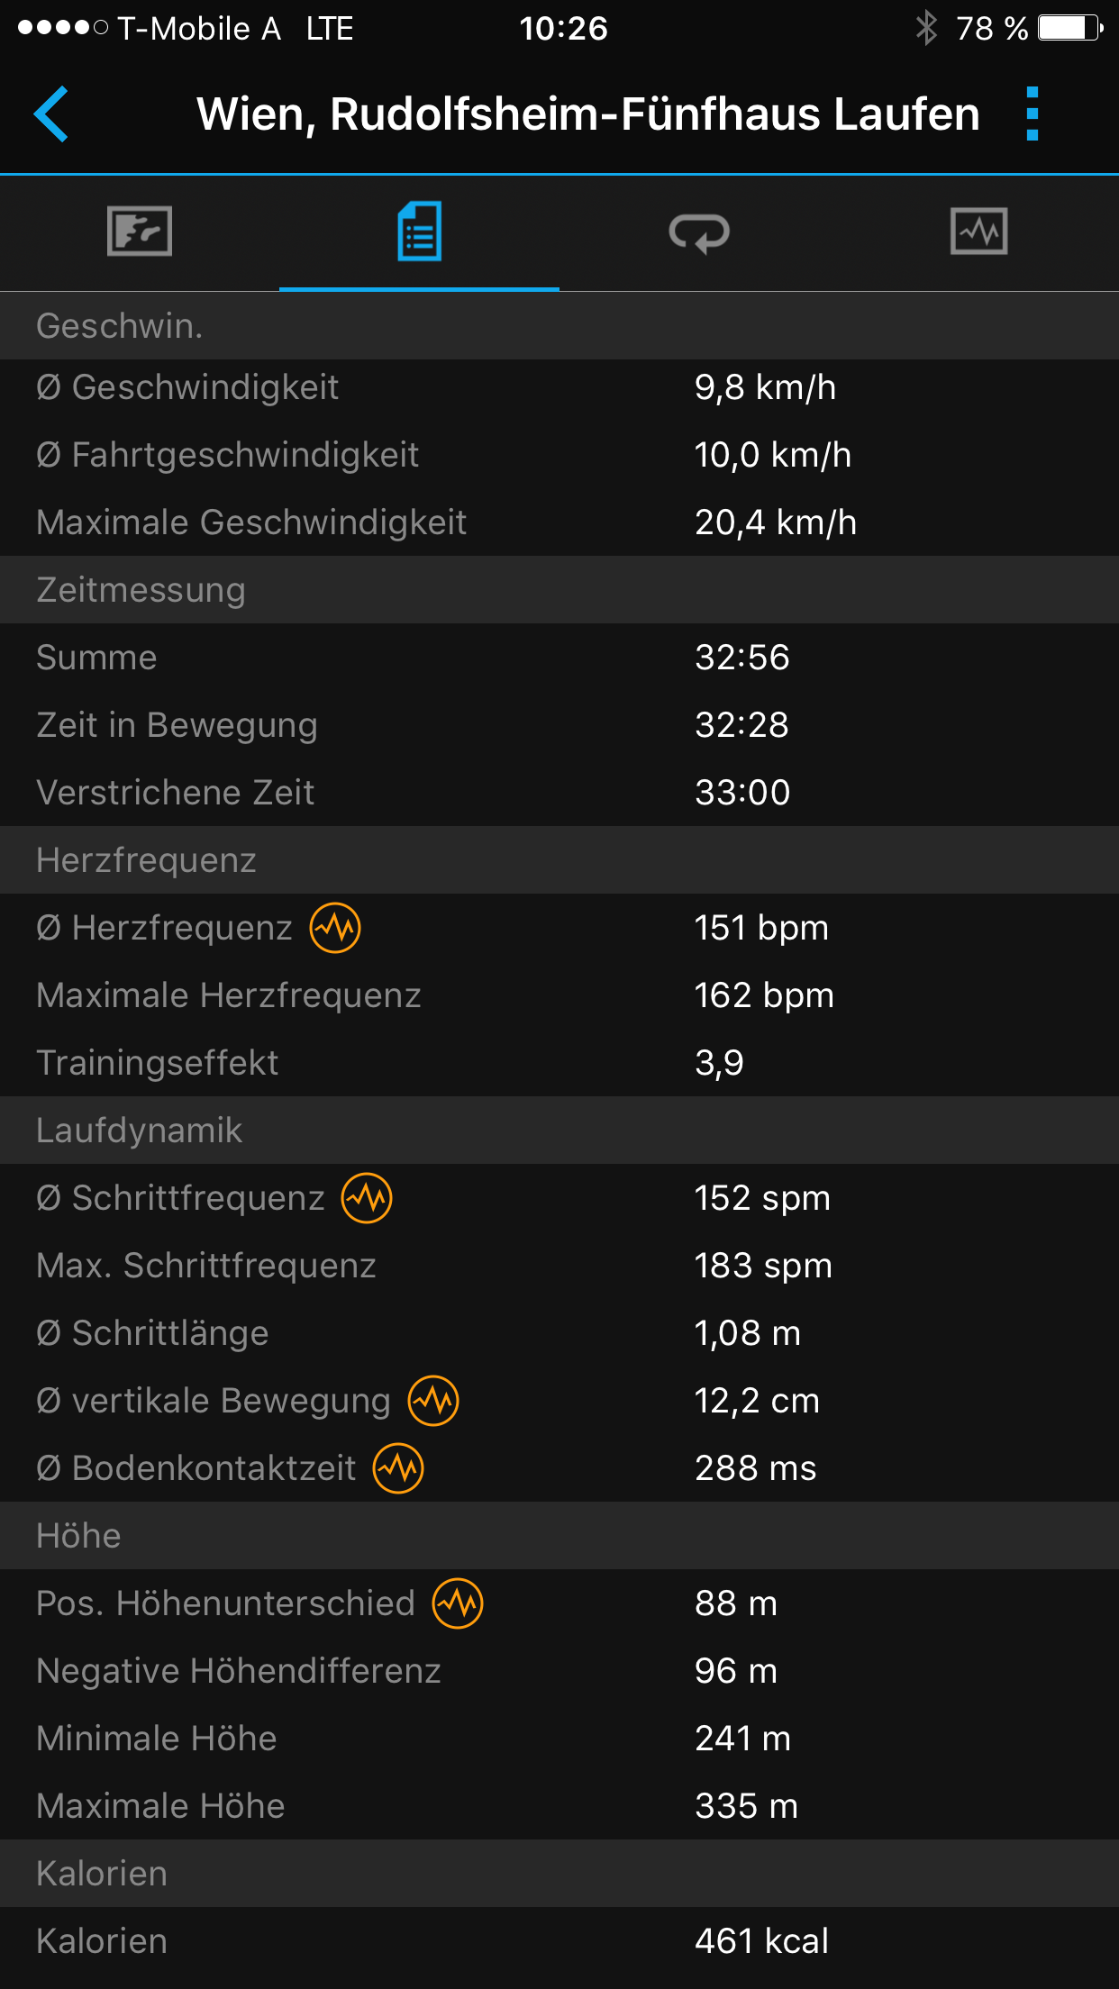Tap chart icon next to Ø Herzfrequenz
The height and width of the screenshot is (1989, 1119).
click(335, 928)
